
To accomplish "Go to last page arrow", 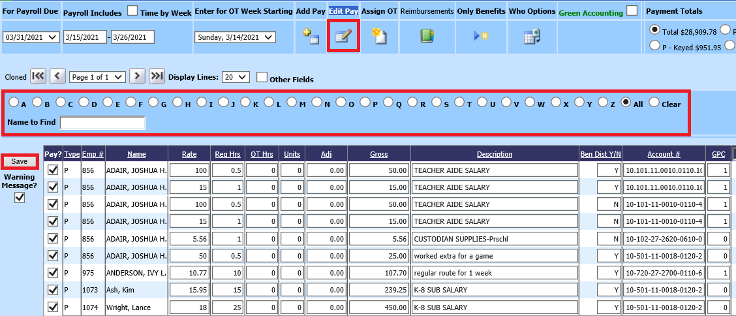I will 157,76.
